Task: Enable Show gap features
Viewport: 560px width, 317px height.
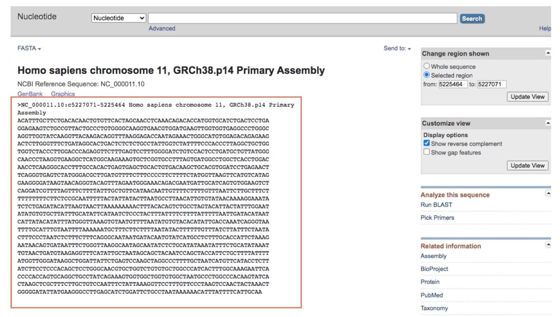Action: coord(427,152)
